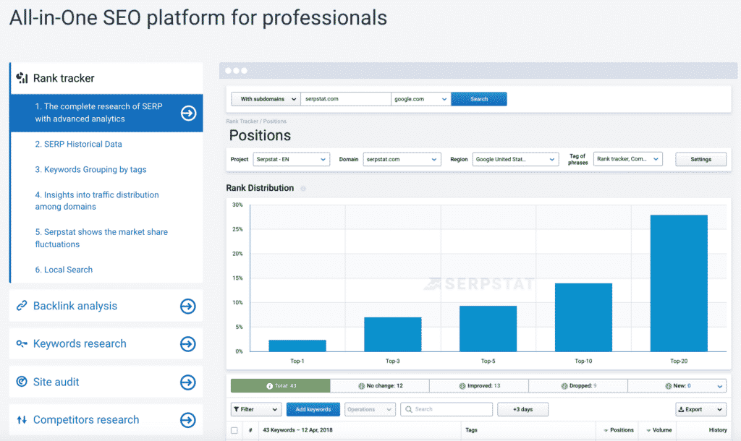Click the blue Search button

tap(479, 98)
